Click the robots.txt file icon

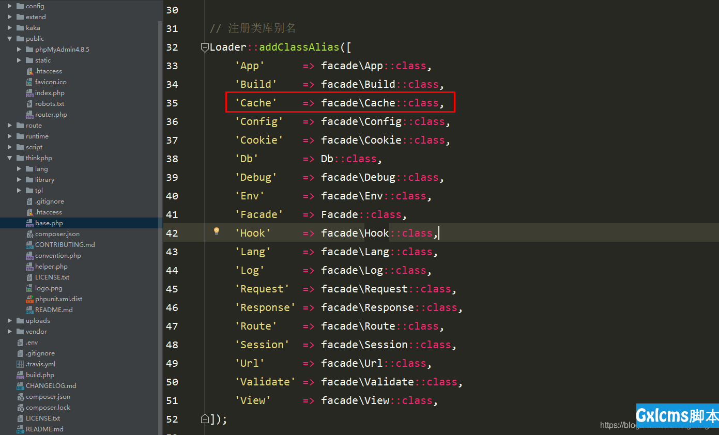point(29,104)
